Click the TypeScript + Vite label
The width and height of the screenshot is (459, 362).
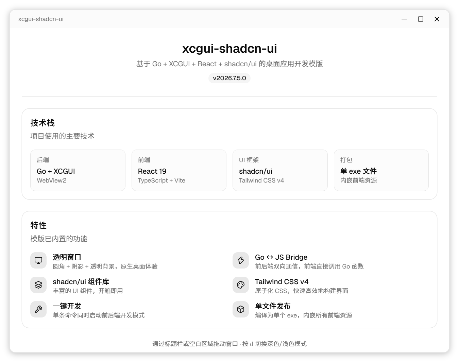pyautogui.click(x=161, y=180)
